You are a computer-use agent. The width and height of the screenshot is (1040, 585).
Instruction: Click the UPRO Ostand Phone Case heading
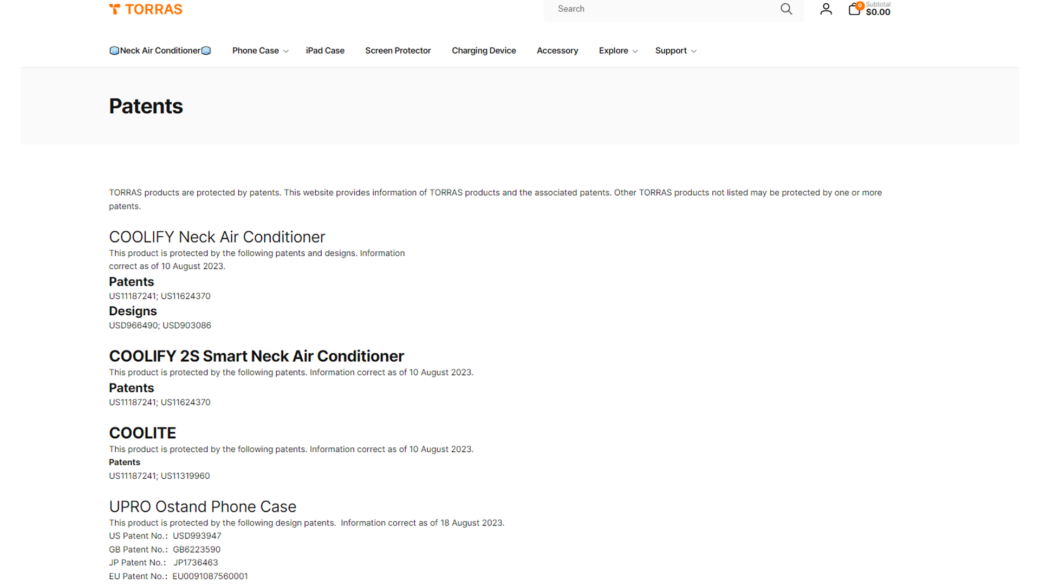[x=203, y=506]
